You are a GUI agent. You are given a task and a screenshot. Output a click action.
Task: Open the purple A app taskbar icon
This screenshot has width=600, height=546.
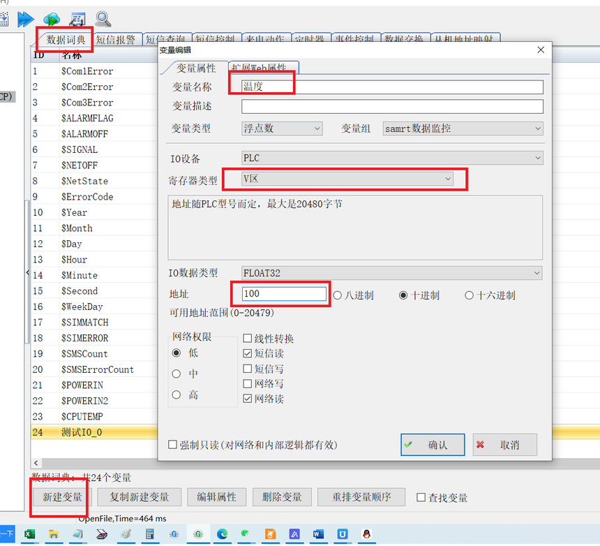pyautogui.click(x=294, y=533)
